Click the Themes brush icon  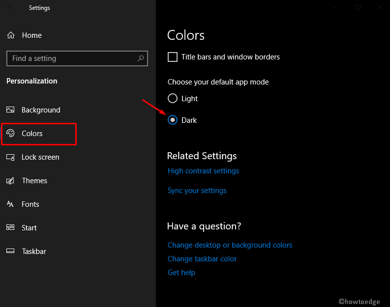[10, 181]
